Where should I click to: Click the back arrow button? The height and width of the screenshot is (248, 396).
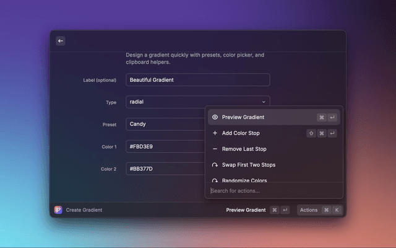tap(61, 41)
